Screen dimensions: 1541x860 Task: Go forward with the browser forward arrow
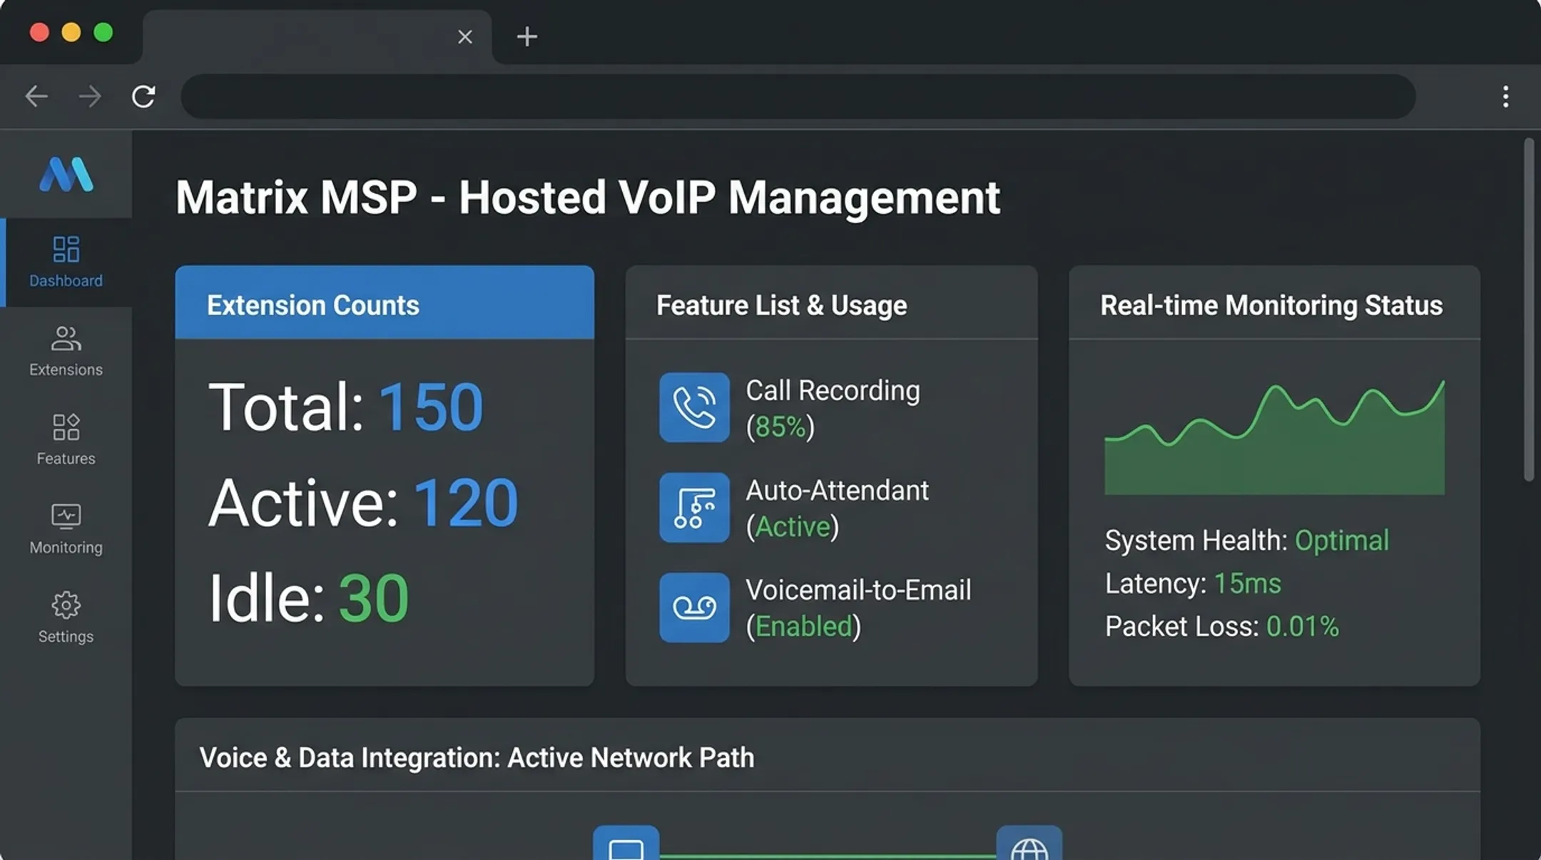[x=90, y=96]
